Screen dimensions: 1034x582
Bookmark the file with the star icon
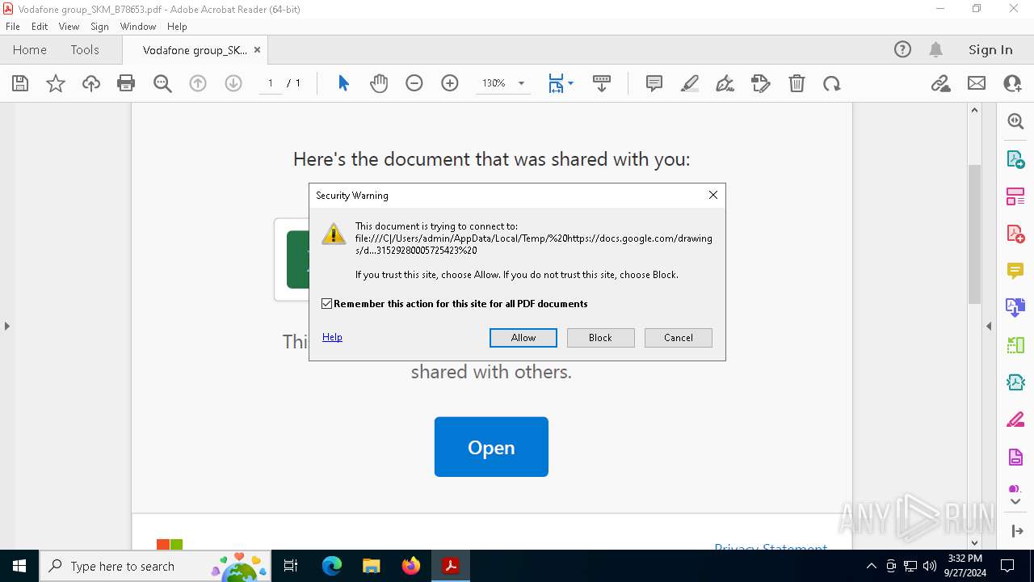pyautogui.click(x=56, y=83)
